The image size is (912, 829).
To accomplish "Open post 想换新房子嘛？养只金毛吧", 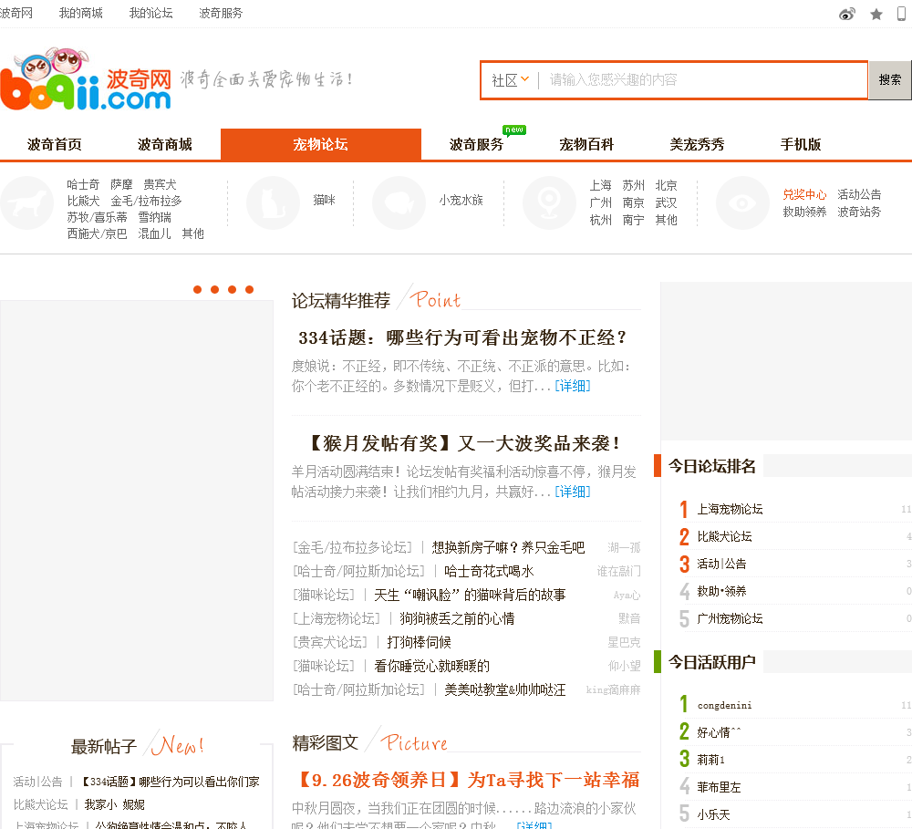I will pos(508,547).
